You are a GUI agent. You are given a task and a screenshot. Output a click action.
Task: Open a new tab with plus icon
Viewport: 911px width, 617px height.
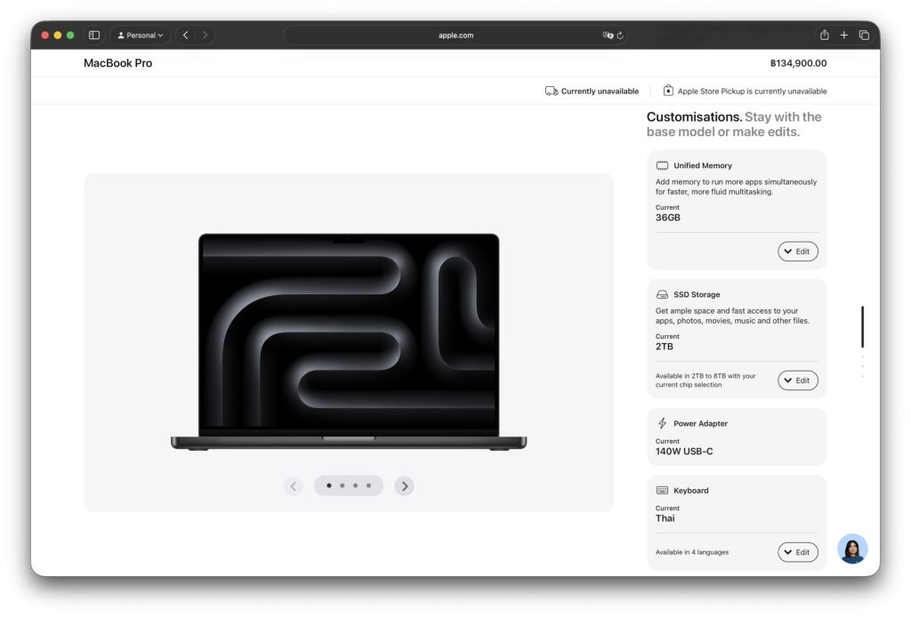point(844,36)
